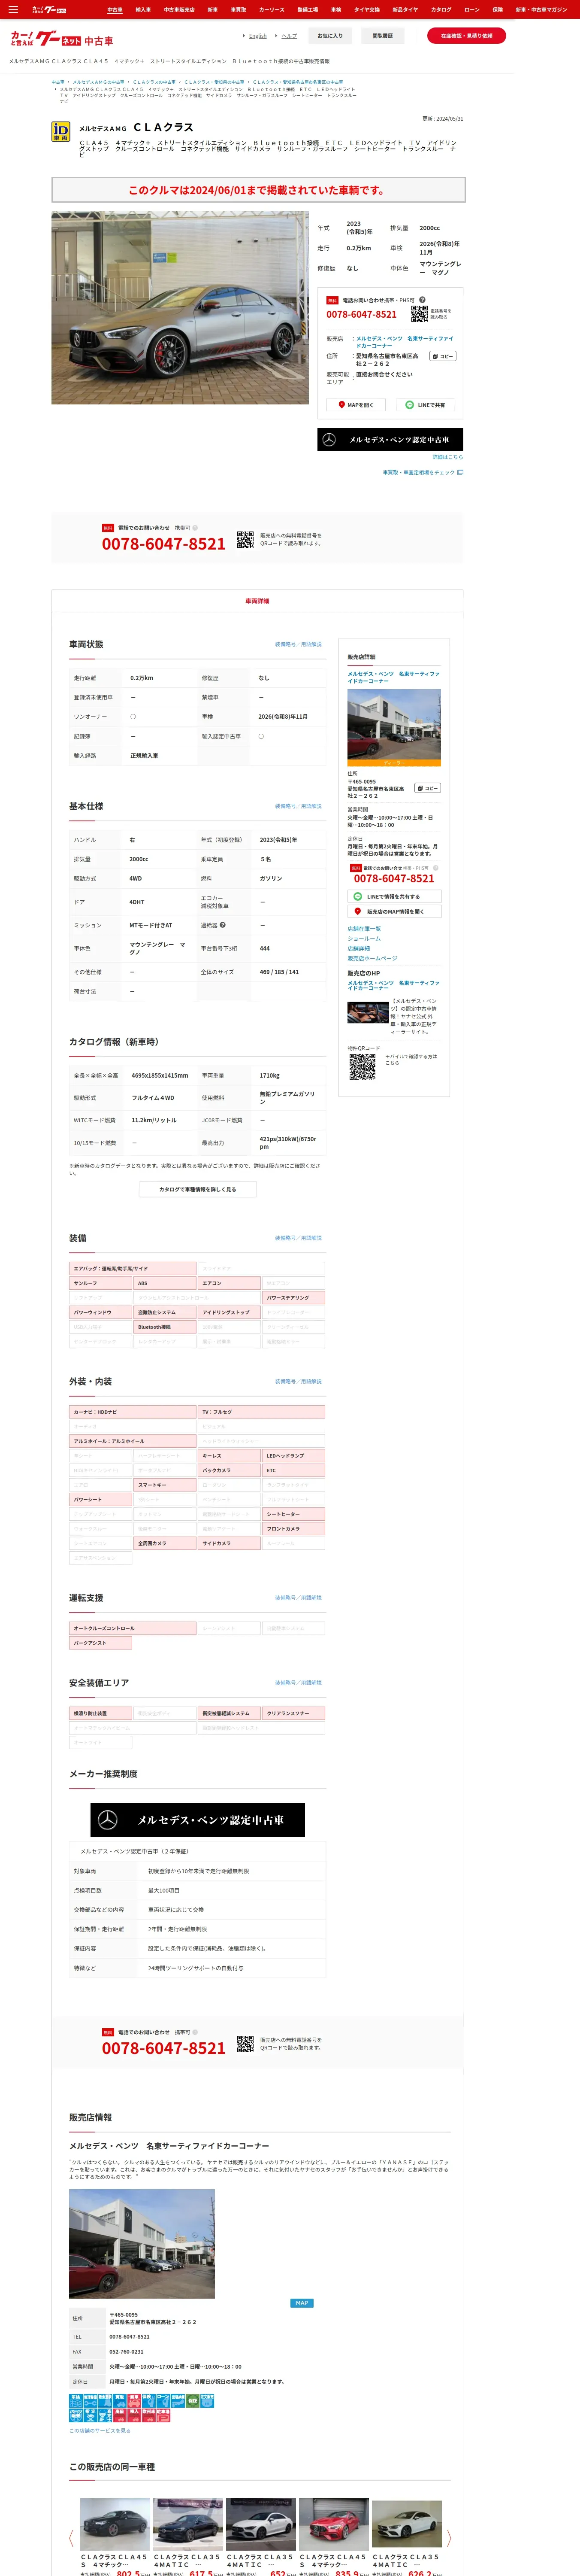The width and height of the screenshot is (580, 2576).
Task: Click next arrow of dealer car carousel
Action: [449, 2538]
